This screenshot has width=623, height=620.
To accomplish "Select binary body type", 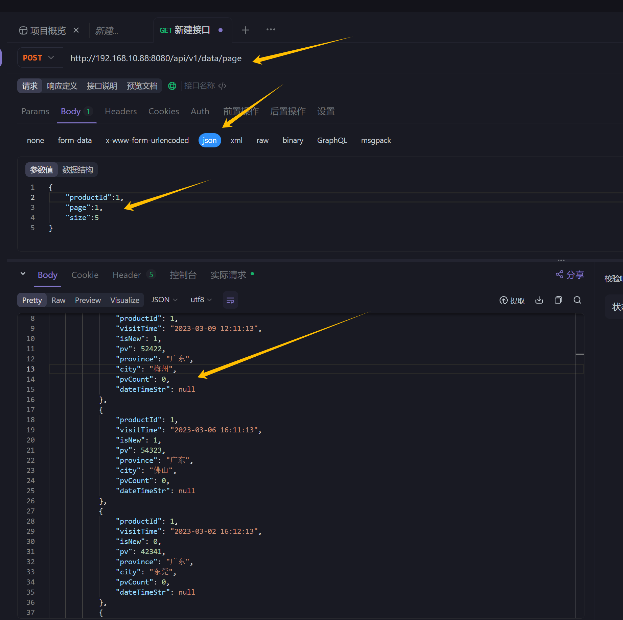I will tap(293, 140).
